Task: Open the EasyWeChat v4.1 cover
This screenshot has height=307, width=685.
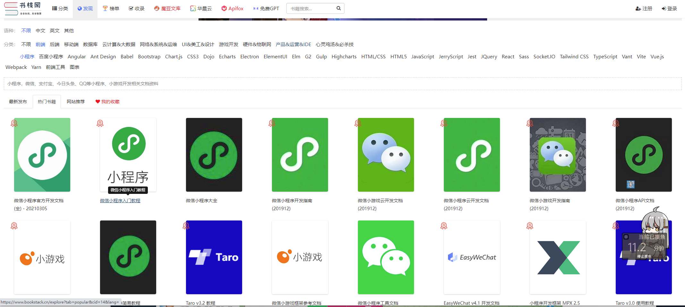Action: 472,257
